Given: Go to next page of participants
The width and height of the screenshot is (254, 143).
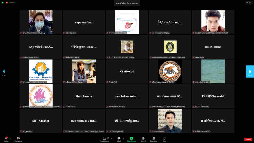Looking at the screenshot, I should click(250, 71).
